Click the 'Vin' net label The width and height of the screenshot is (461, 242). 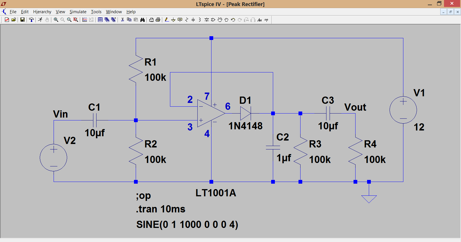[61, 114]
